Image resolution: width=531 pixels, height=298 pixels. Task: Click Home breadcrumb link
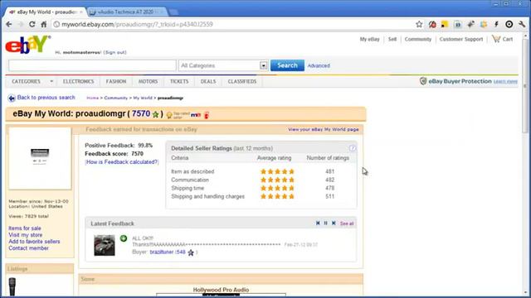[92, 98]
